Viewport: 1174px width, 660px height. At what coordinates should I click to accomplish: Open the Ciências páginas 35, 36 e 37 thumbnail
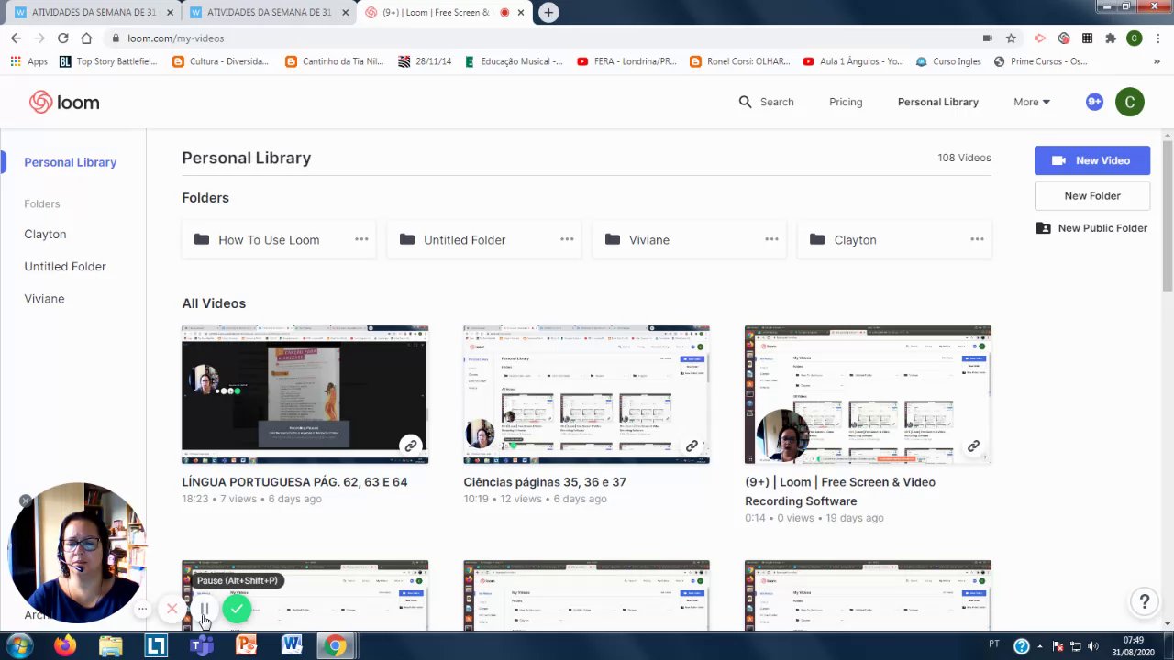coord(586,394)
